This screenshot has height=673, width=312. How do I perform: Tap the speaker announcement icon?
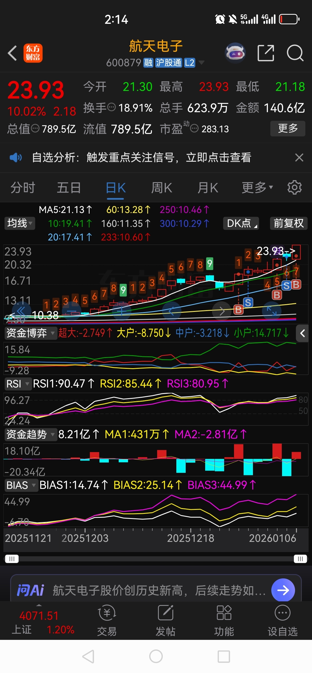tap(16, 157)
